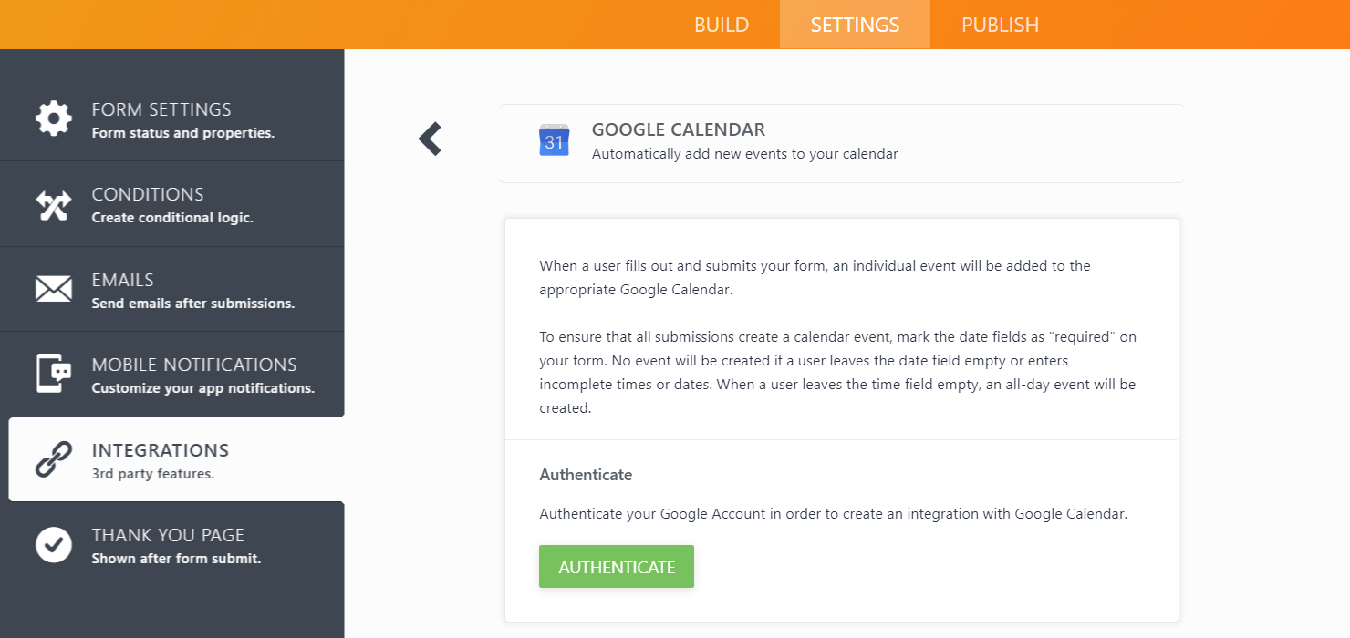Screen dimensions: 1350x638
Task: Click the Form Settings gear icon
Action: [53, 119]
